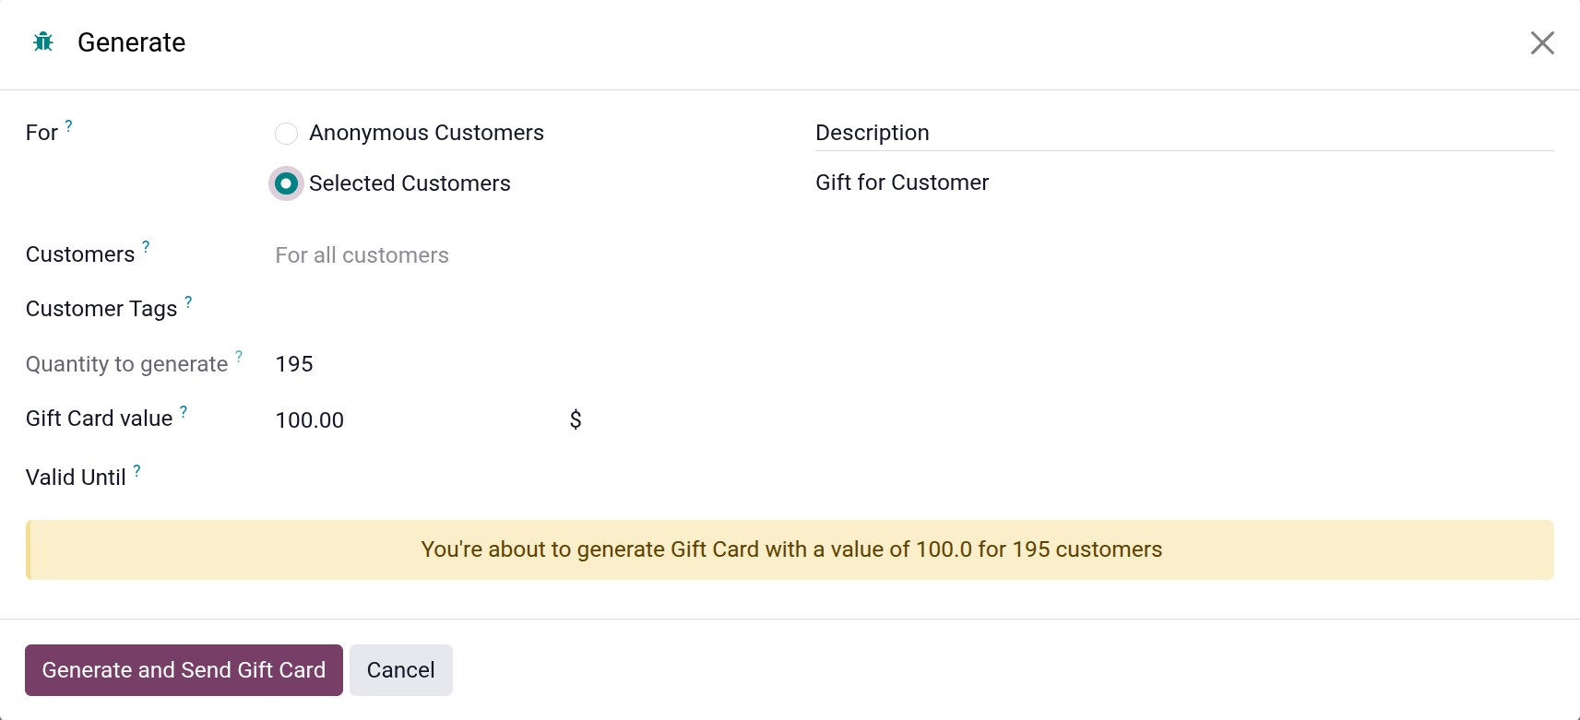Select the Selected Customers radio option

286,183
